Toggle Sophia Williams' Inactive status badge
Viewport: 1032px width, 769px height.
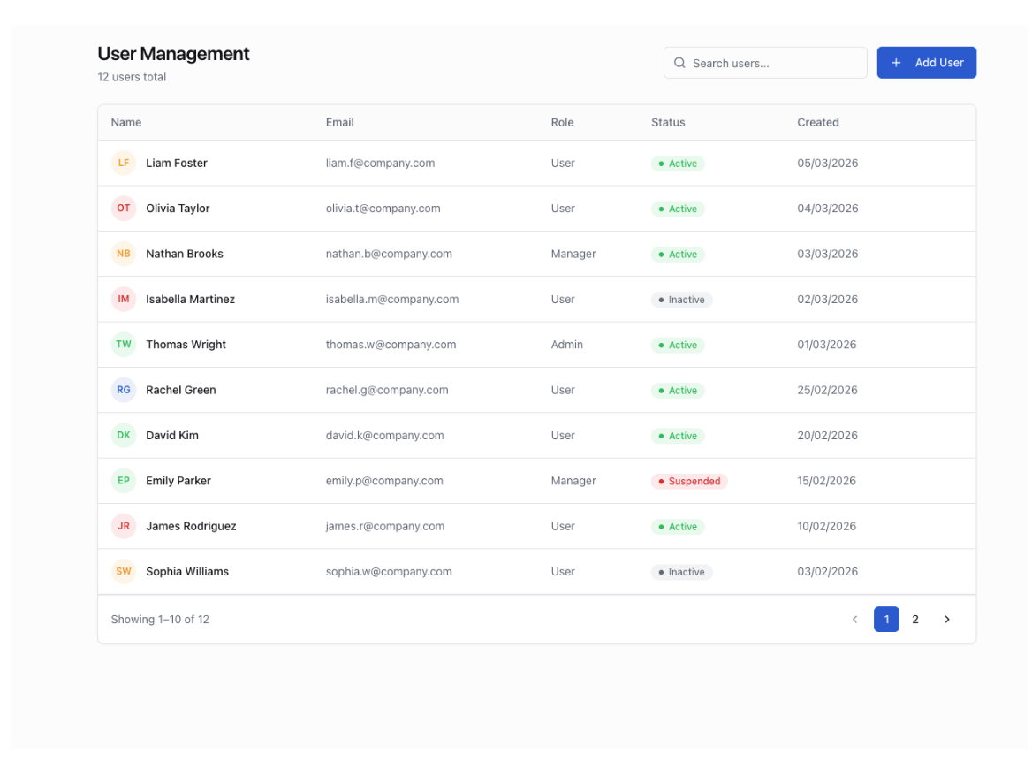(681, 572)
